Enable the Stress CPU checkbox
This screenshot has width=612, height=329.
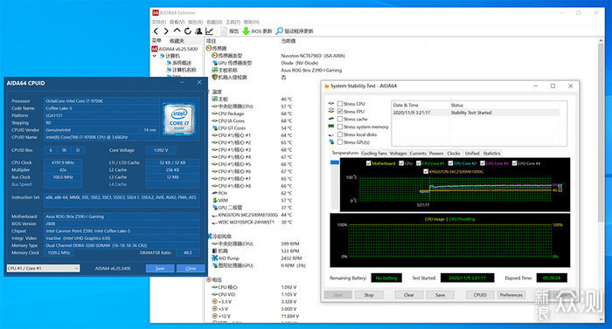point(340,104)
